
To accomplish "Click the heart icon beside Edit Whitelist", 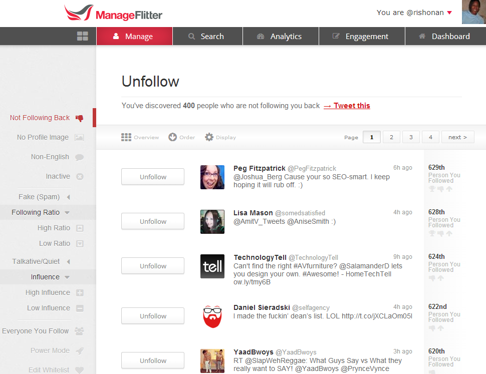I will point(80,370).
